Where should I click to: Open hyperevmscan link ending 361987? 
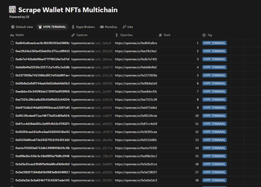point(92,180)
